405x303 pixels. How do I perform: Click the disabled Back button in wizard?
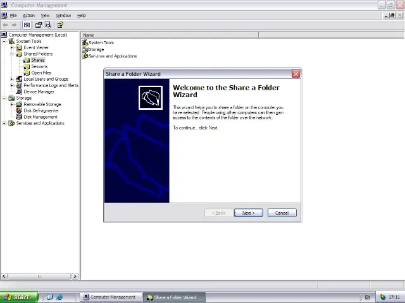(x=218, y=213)
